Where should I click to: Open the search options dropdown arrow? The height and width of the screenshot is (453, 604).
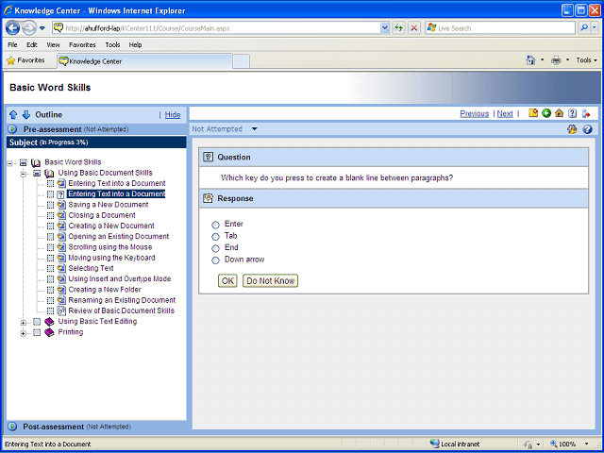pos(595,27)
